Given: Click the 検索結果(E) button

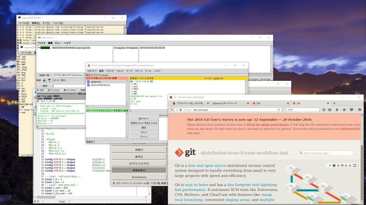Looking at the screenshot, I should [x=139, y=170].
